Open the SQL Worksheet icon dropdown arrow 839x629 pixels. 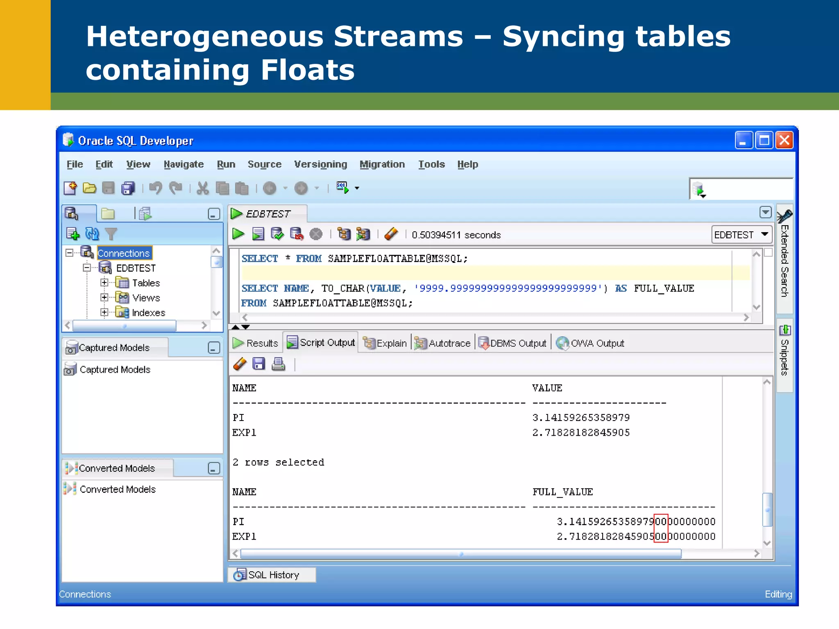click(x=357, y=188)
